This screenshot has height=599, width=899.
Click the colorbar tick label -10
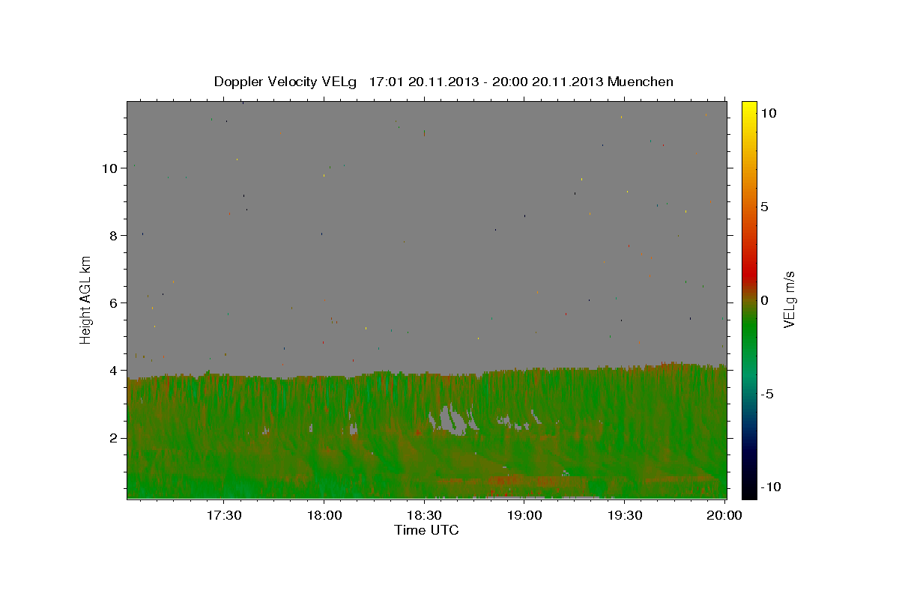click(771, 487)
